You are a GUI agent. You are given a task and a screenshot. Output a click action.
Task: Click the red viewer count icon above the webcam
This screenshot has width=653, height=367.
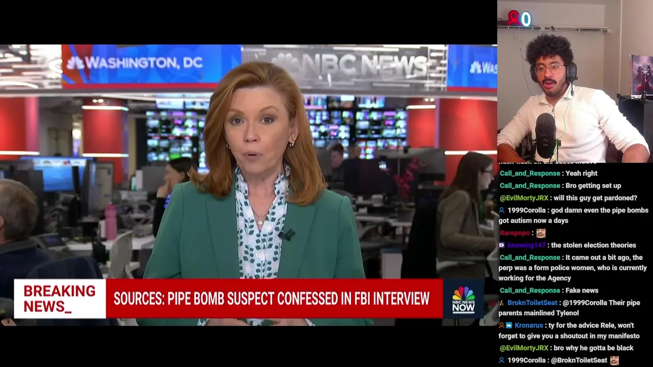513,19
